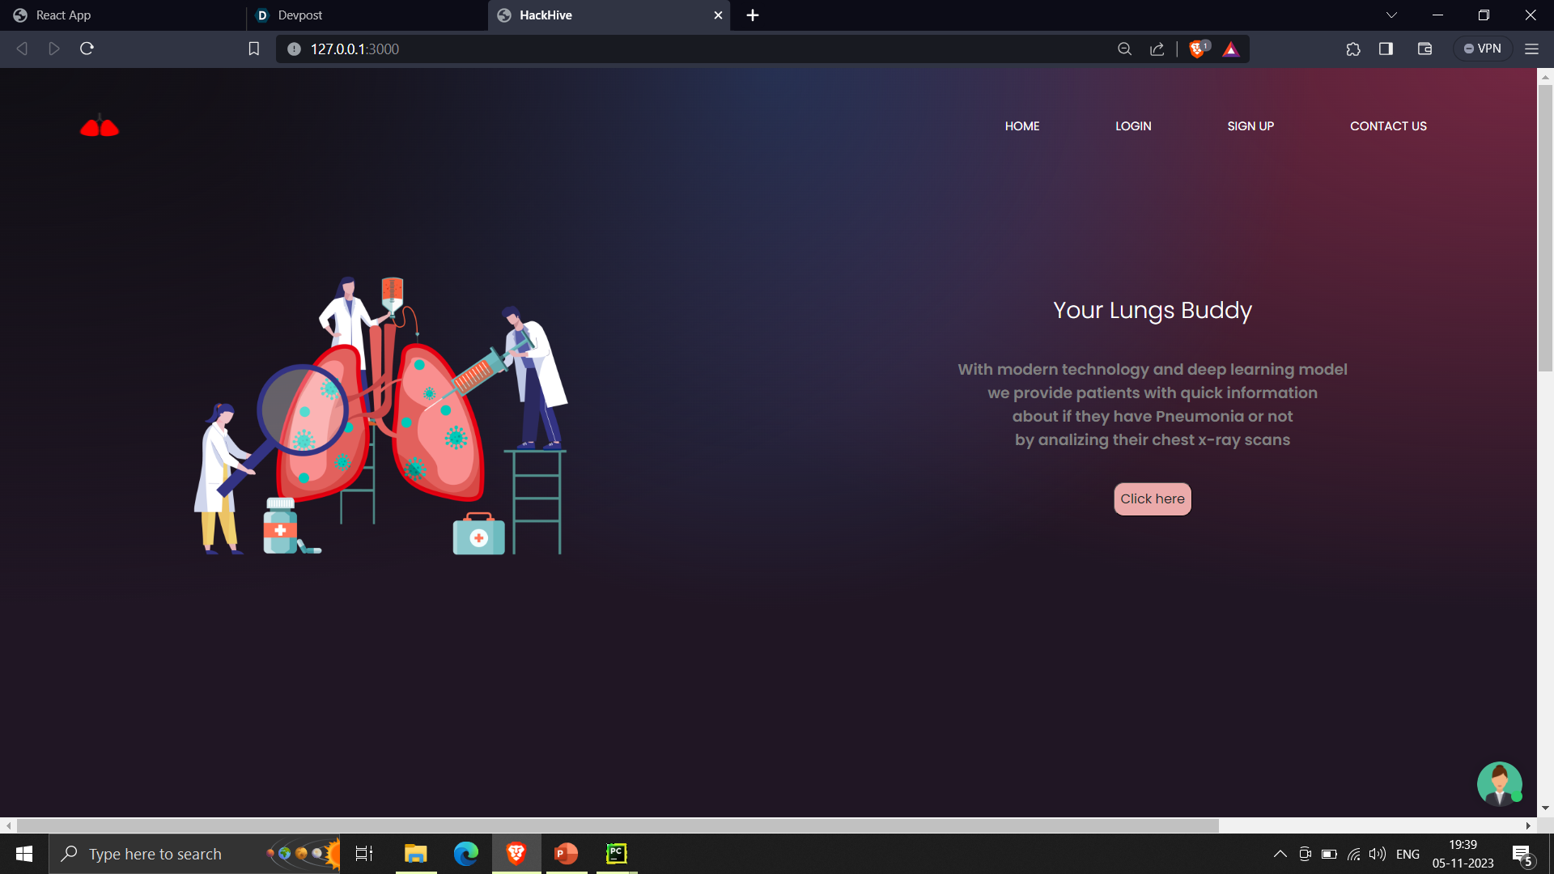Click the horizontal scrollbar thumb
This screenshot has height=874, width=1554.
617,825
